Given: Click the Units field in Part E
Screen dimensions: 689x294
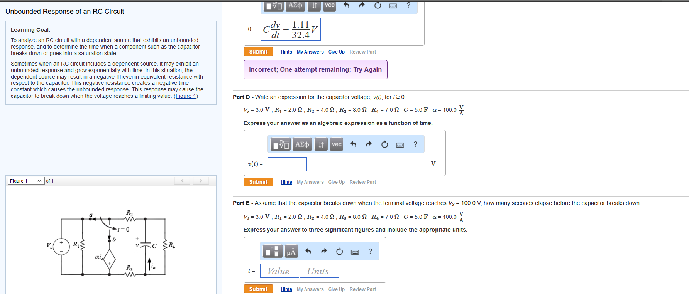Looking at the screenshot, I should (x=319, y=271).
